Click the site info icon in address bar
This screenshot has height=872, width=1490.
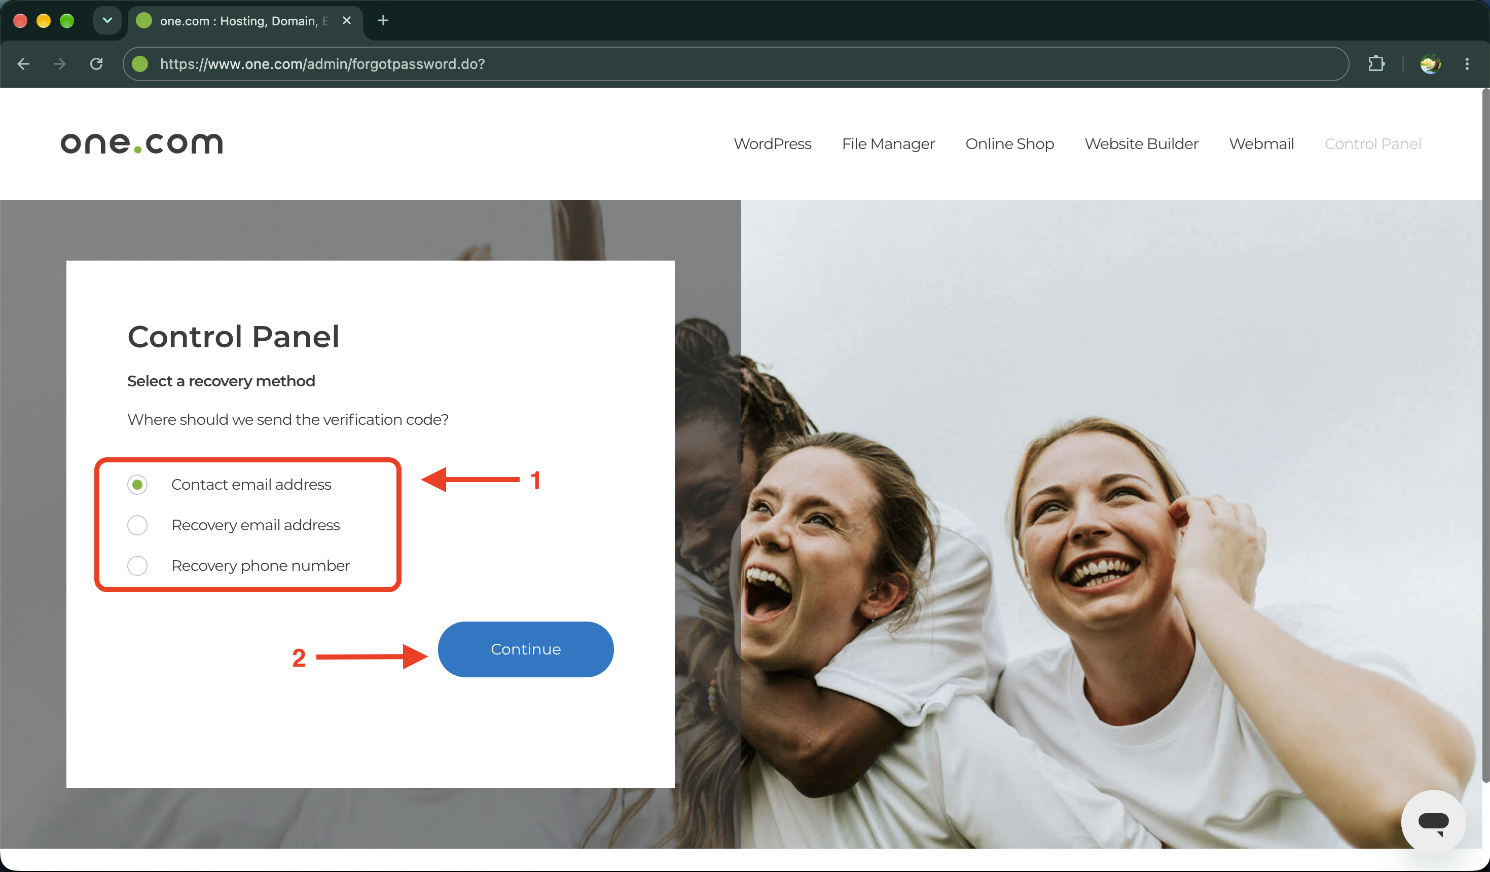(x=140, y=64)
